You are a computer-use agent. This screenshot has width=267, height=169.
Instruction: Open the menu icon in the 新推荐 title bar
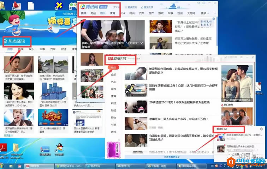tap(242, 58)
